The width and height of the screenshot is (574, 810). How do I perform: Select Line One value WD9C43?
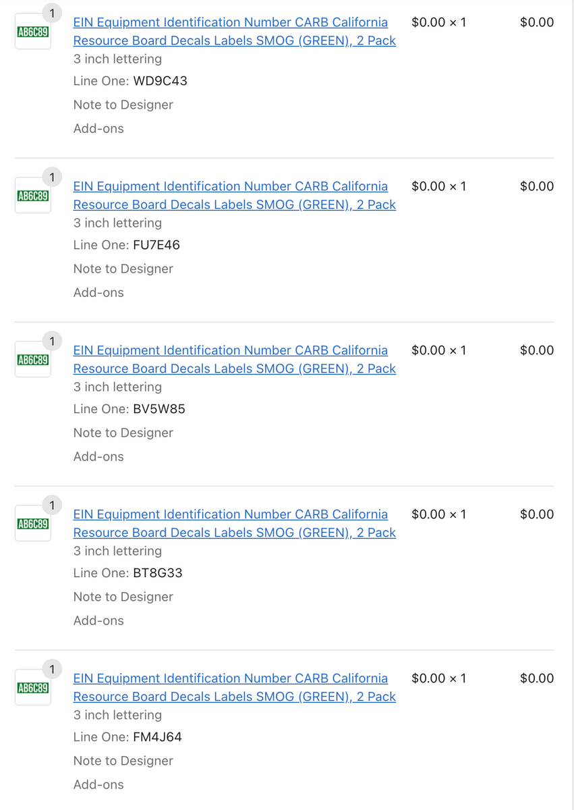coord(161,81)
